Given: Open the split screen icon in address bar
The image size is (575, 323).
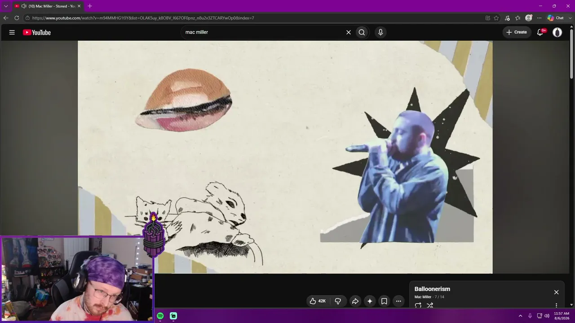Looking at the screenshot, I should tap(488, 18).
